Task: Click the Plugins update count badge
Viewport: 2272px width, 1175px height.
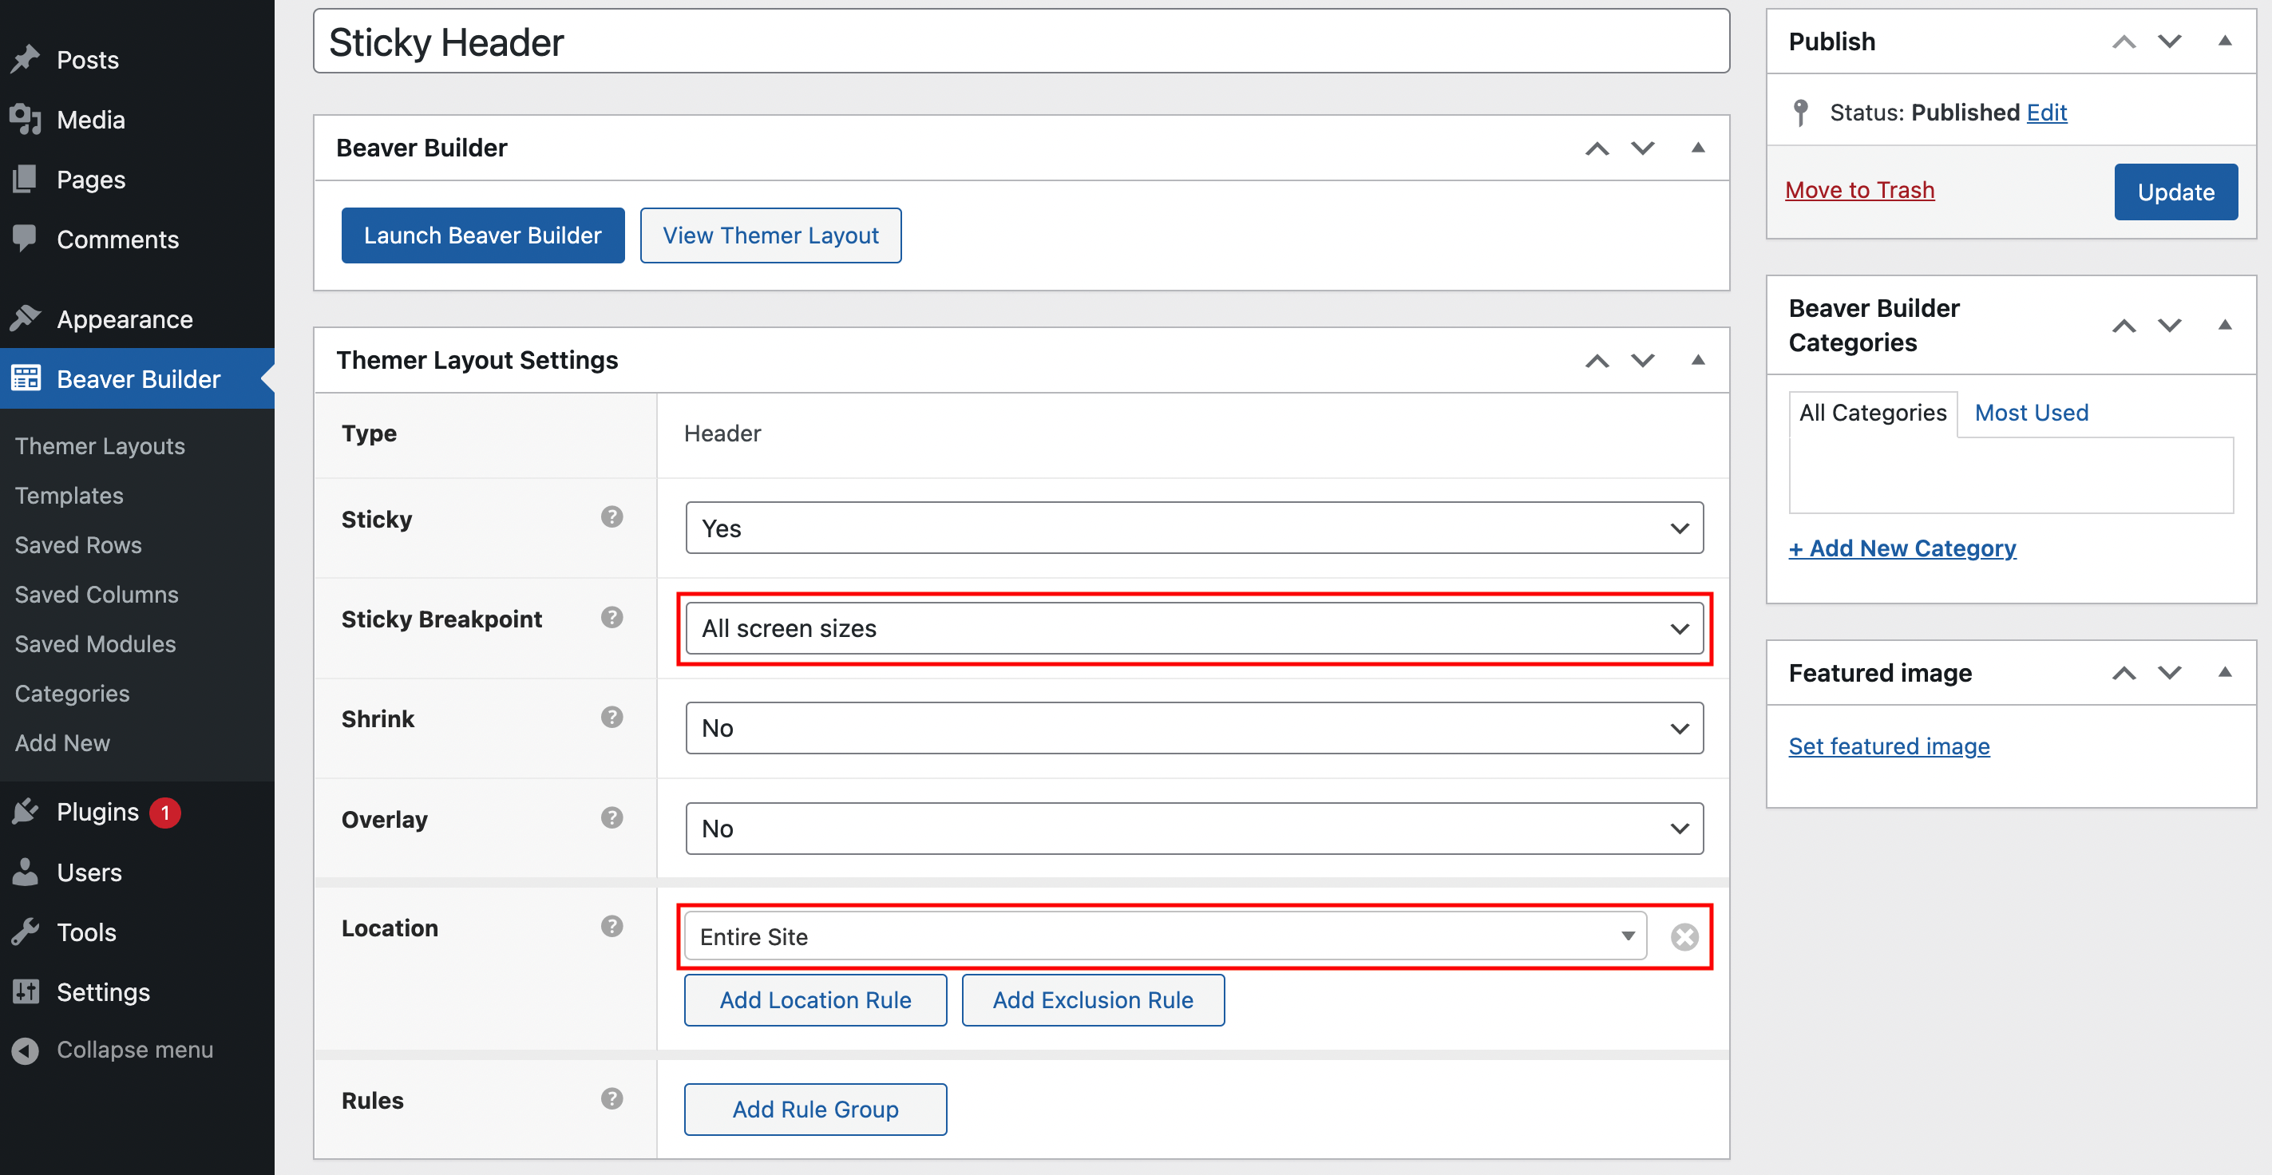Action: tap(165, 813)
